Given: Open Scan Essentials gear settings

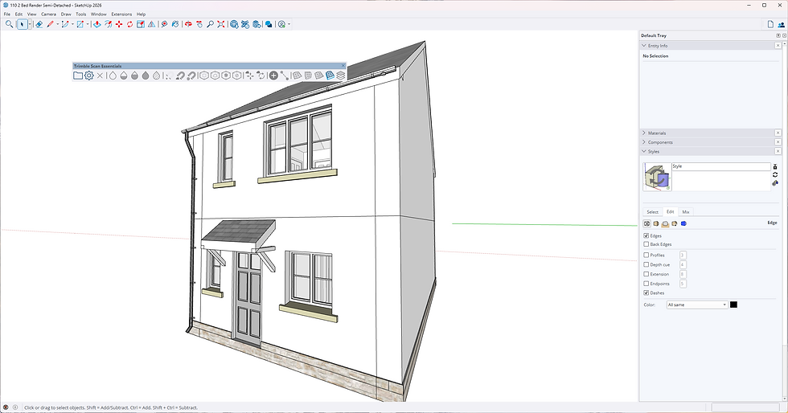Looking at the screenshot, I should point(89,76).
